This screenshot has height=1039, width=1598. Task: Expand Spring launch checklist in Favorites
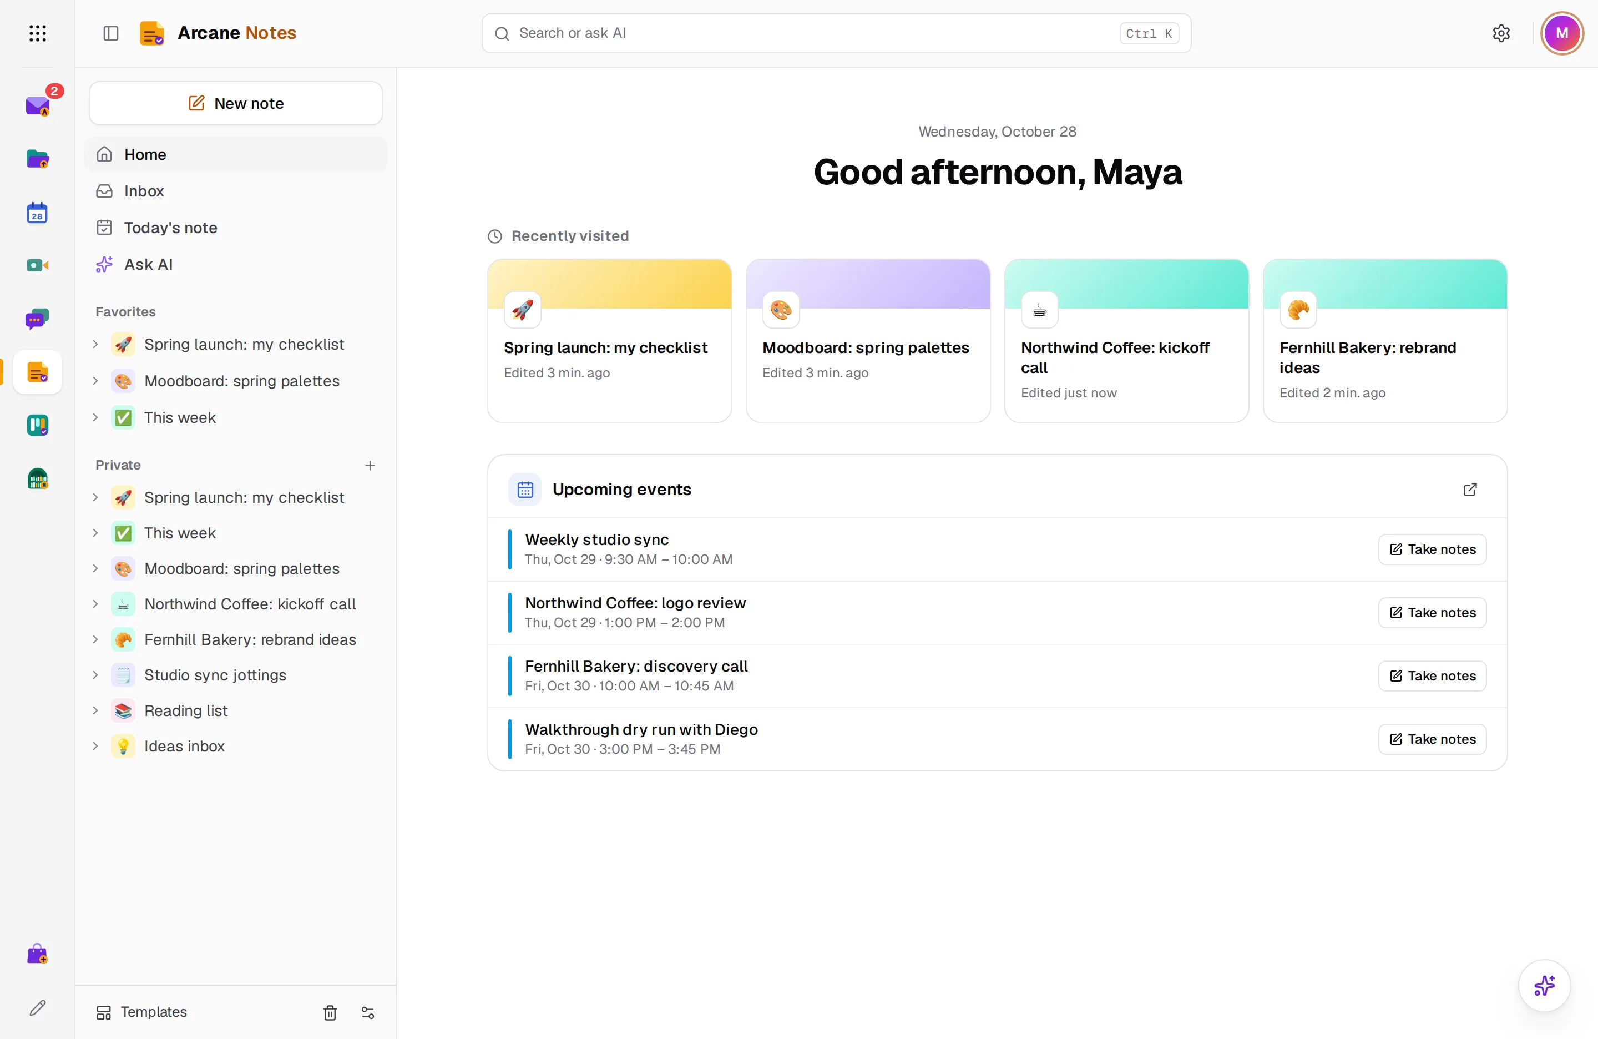pyautogui.click(x=95, y=344)
